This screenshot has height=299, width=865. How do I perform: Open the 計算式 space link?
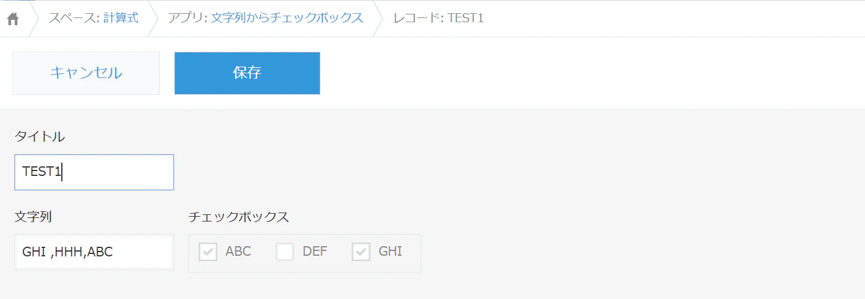(x=121, y=18)
